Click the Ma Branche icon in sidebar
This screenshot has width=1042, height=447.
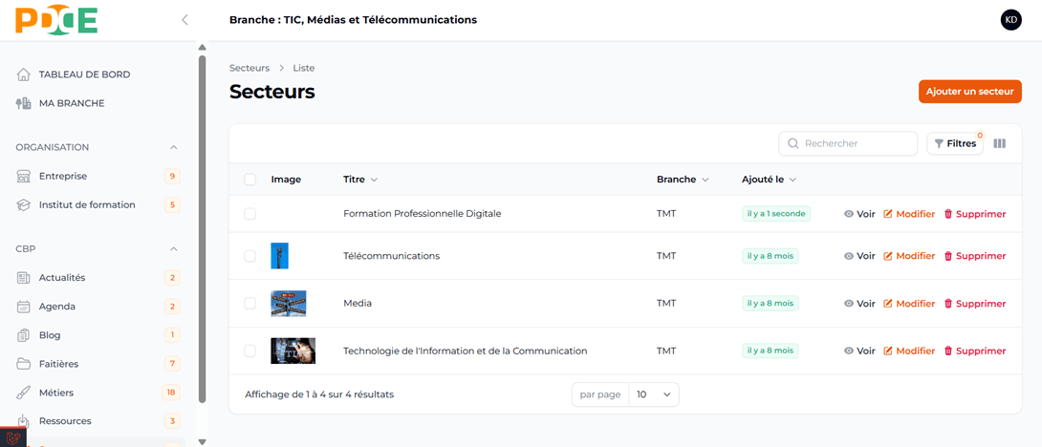pos(24,103)
